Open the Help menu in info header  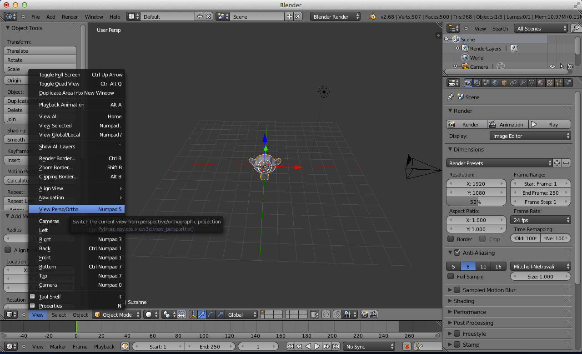tap(115, 16)
